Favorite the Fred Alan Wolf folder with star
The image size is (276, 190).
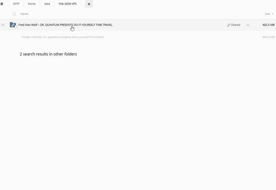(x=3, y=25)
